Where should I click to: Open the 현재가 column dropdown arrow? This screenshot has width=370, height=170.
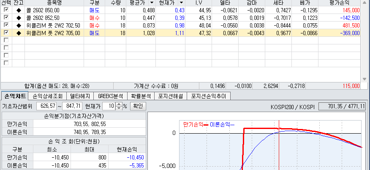pos(181,3)
